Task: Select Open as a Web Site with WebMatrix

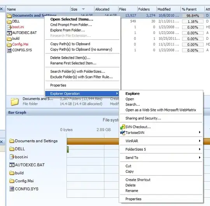Action: pyautogui.click(x=161, y=110)
